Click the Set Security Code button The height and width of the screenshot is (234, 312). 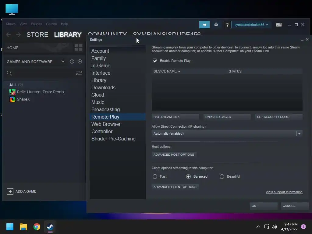pyautogui.click(x=279, y=117)
